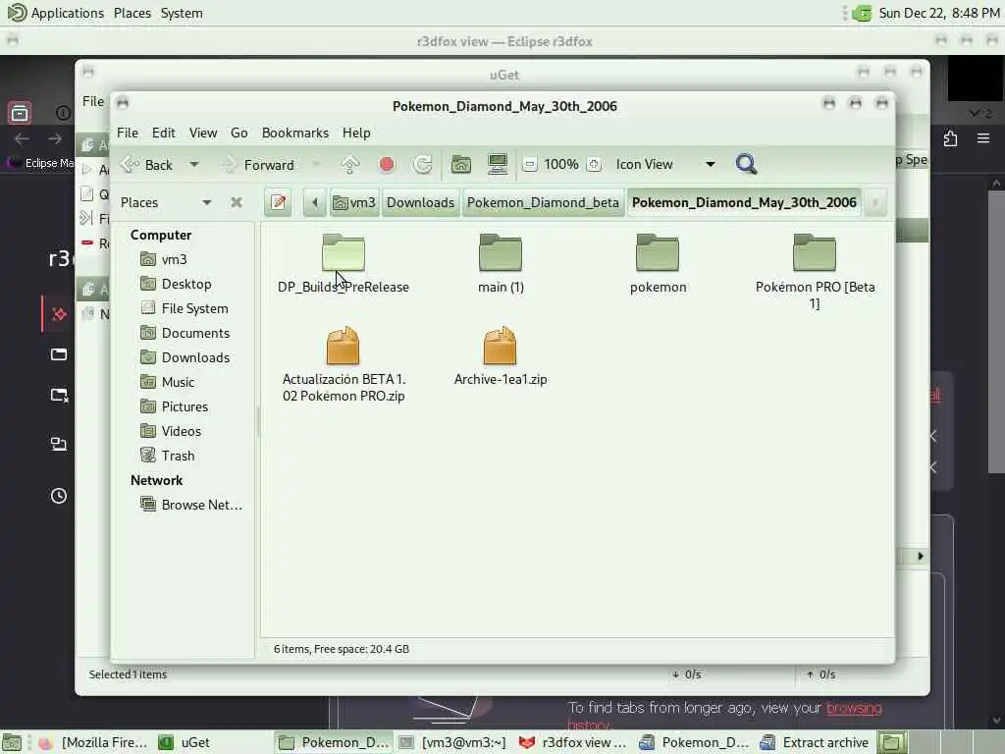The height and width of the screenshot is (754, 1005).
Task: Click the clock showing Sun Dec 22
Action: [938, 13]
